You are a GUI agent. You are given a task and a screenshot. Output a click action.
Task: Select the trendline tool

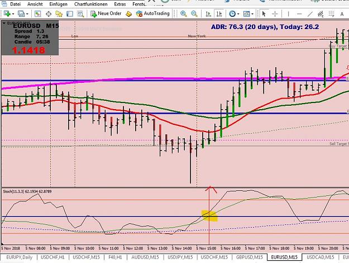(310, 14)
